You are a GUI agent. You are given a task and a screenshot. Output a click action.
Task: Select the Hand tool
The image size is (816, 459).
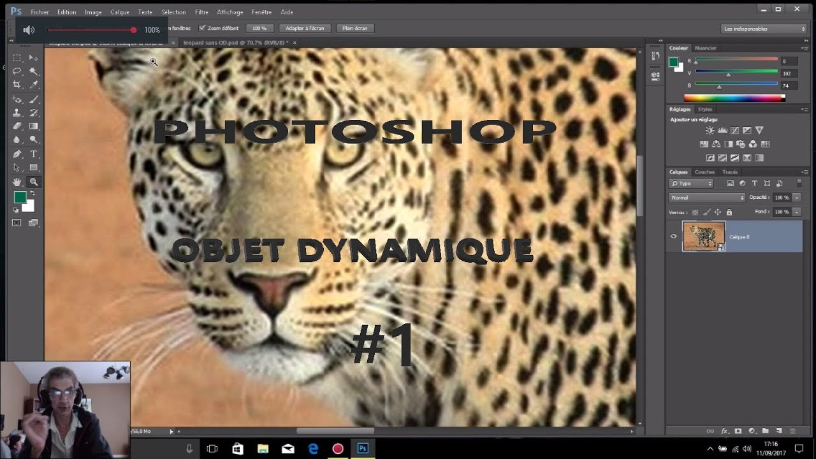(17, 182)
